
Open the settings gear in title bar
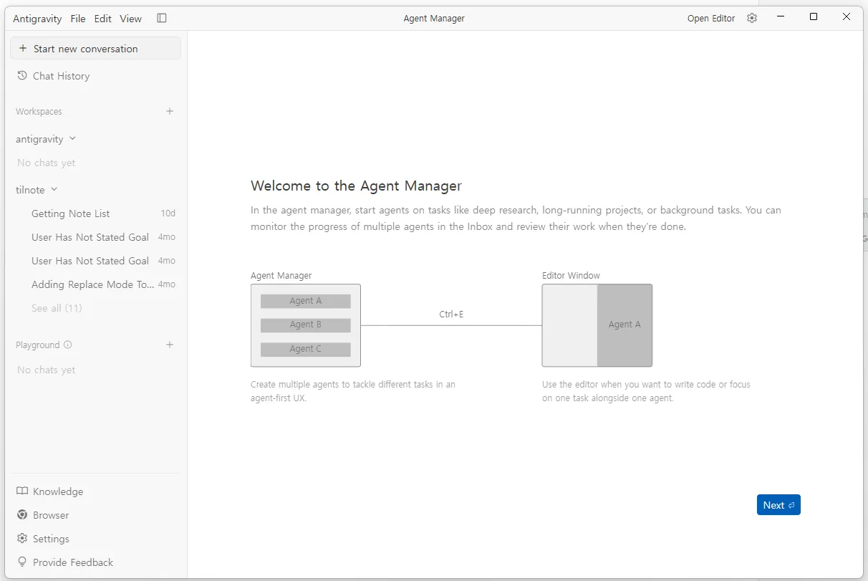[x=752, y=19]
